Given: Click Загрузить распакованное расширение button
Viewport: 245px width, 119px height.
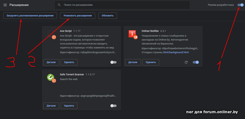Looking at the screenshot, I should pyautogui.click(x=30, y=16).
